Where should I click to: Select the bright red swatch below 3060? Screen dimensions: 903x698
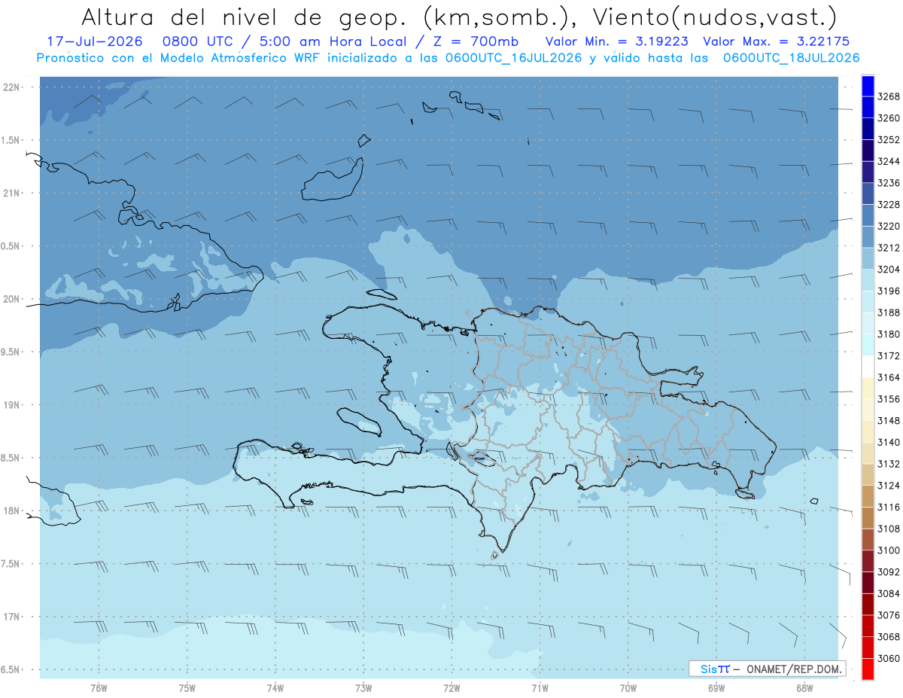click(x=868, y=669)
